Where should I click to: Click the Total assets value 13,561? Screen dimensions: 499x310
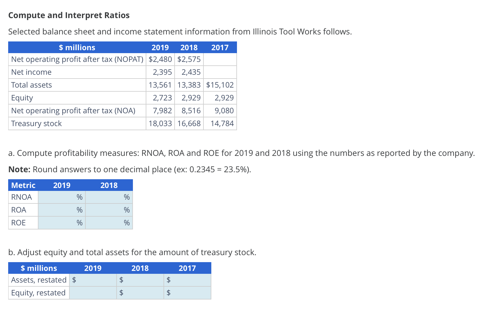pos(160,85)
